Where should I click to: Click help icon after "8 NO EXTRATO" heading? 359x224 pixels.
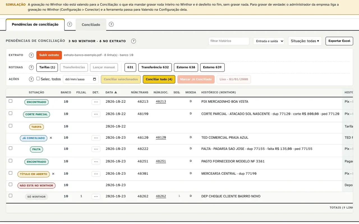(x=134, y=41)
